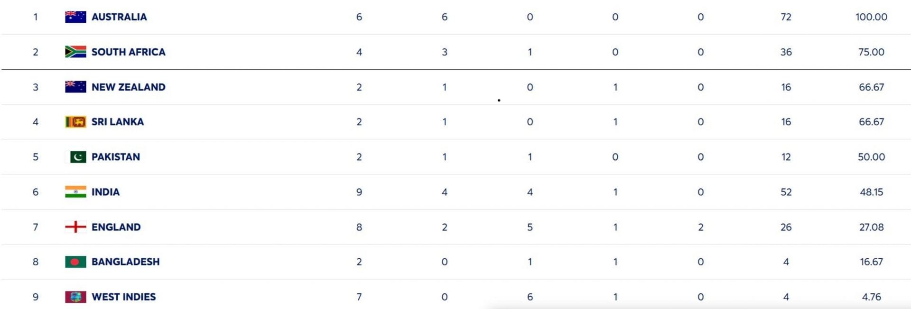Click the New Zealand flag icon
Image resolution: width=911 pixels, height=309 pixels.
[x=75, y=87]
